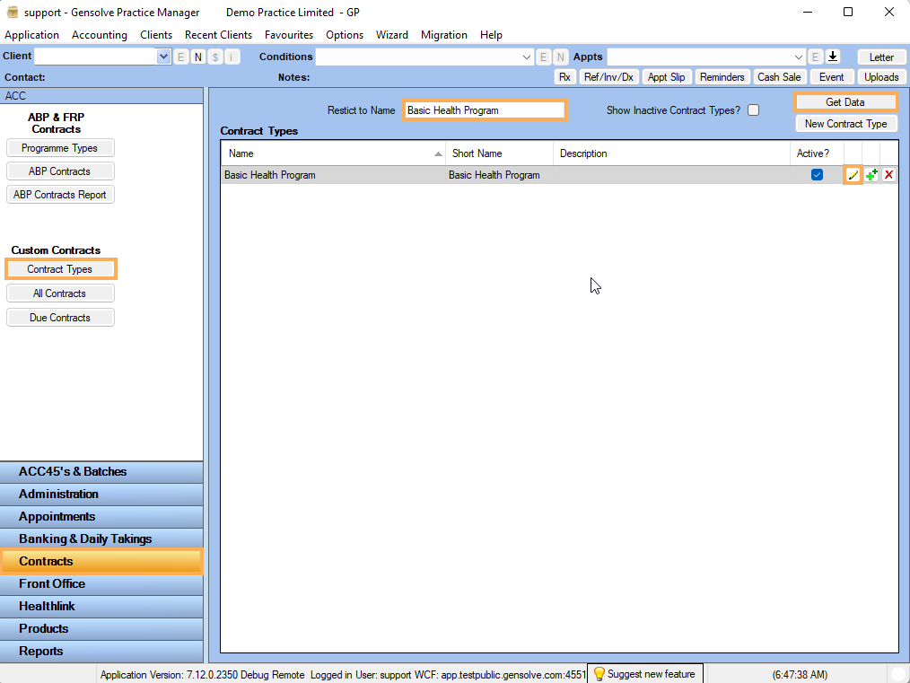This screenshot has height=683, width=910.
Task: Sort by the Name column header
Action: tap(332, 153)
